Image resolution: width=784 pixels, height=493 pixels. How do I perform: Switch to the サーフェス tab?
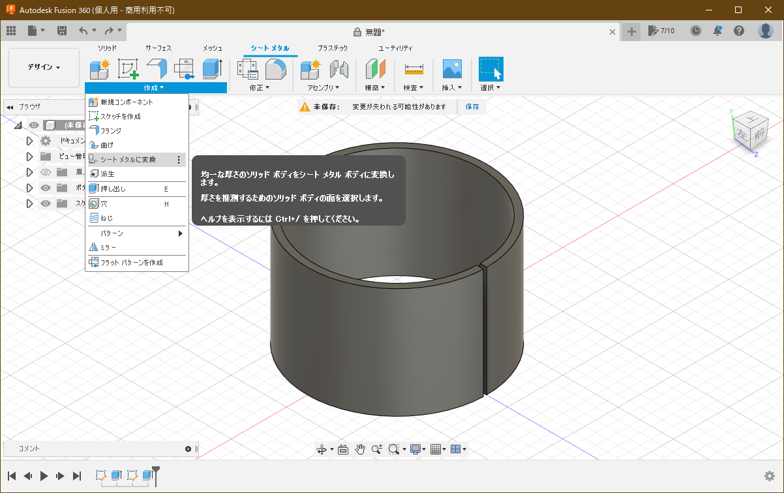[x=158, y=48]
